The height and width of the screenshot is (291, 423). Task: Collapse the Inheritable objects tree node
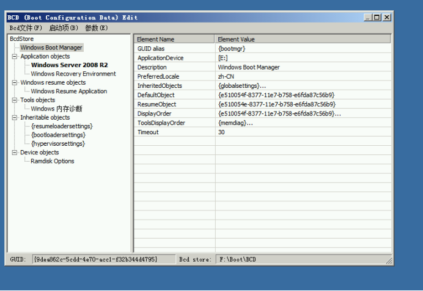pyautogui.click(x=15, y=117)
